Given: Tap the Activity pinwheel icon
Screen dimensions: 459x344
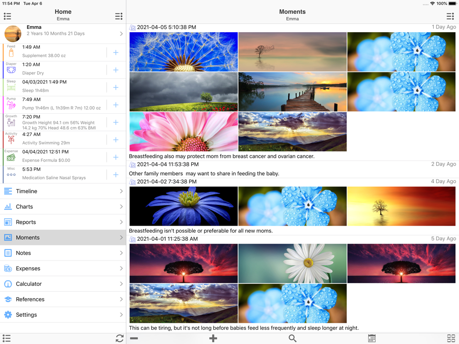Looking at the screenshot, I should point(11,140).
